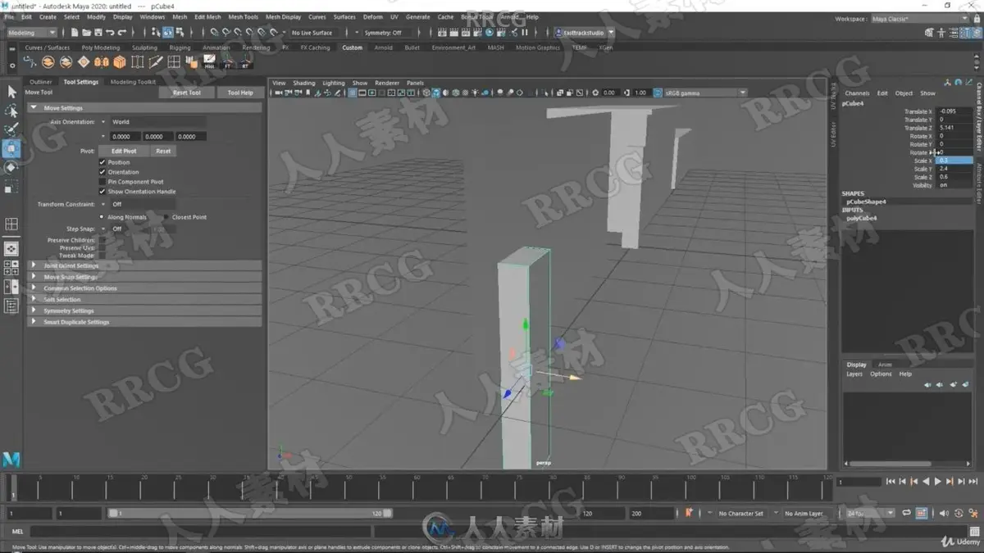Viewport: 984px width, 553px height.
Task: Choose the Paint selection tool
Action: click(11, 129)
